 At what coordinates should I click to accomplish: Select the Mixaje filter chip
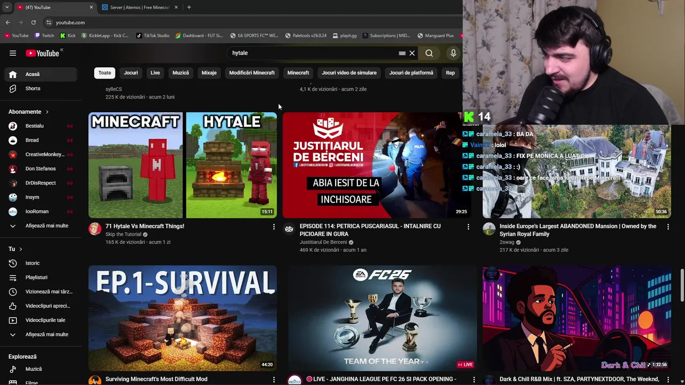point(209,73)
